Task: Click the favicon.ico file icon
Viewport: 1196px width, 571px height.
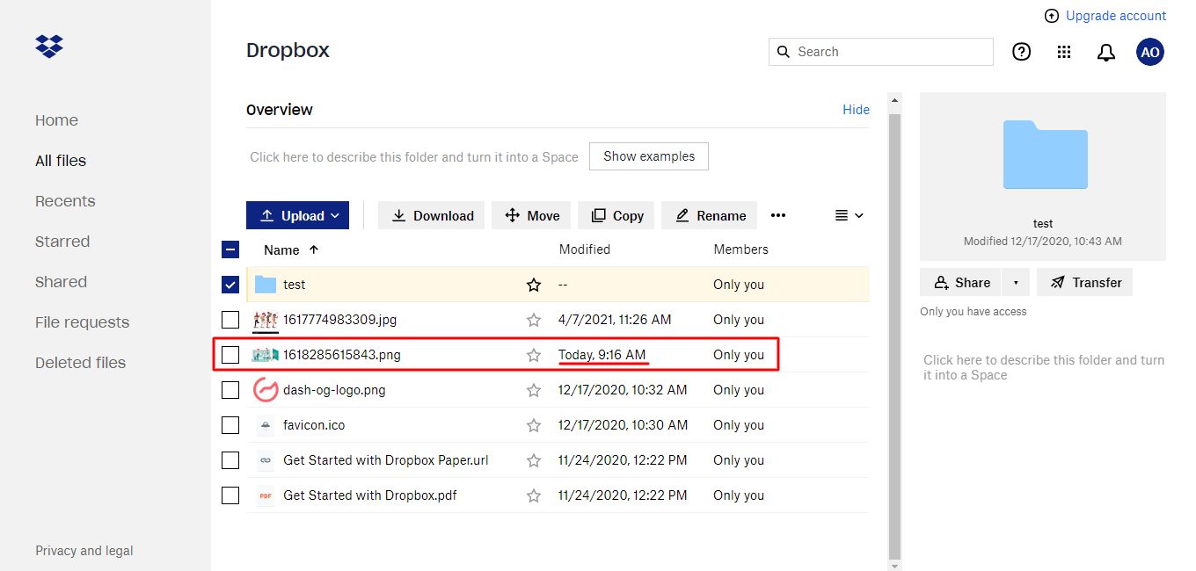Action: point(266,425)
